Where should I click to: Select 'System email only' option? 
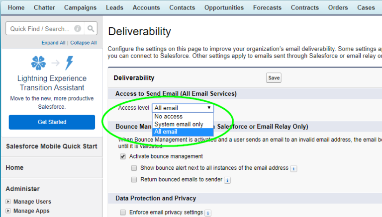tap(179, 124)
